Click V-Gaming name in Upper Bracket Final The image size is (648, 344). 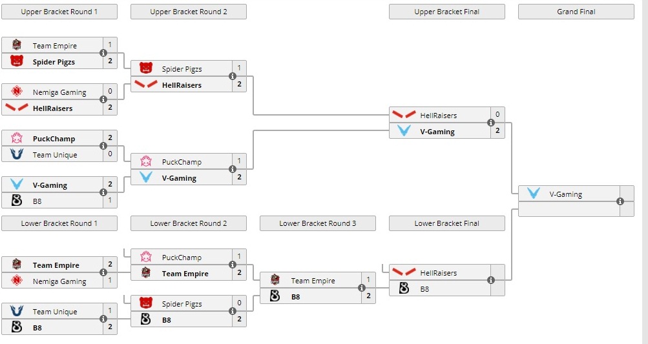click(437, 132)
